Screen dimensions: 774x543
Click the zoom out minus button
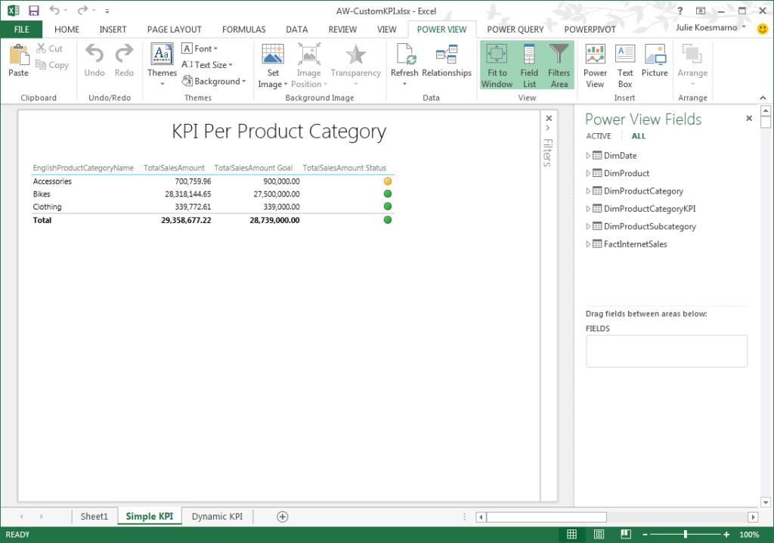coord(645,534)
